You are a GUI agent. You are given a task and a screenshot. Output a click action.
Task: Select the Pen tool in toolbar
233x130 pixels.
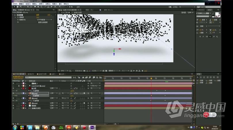[x=38, y=7]
